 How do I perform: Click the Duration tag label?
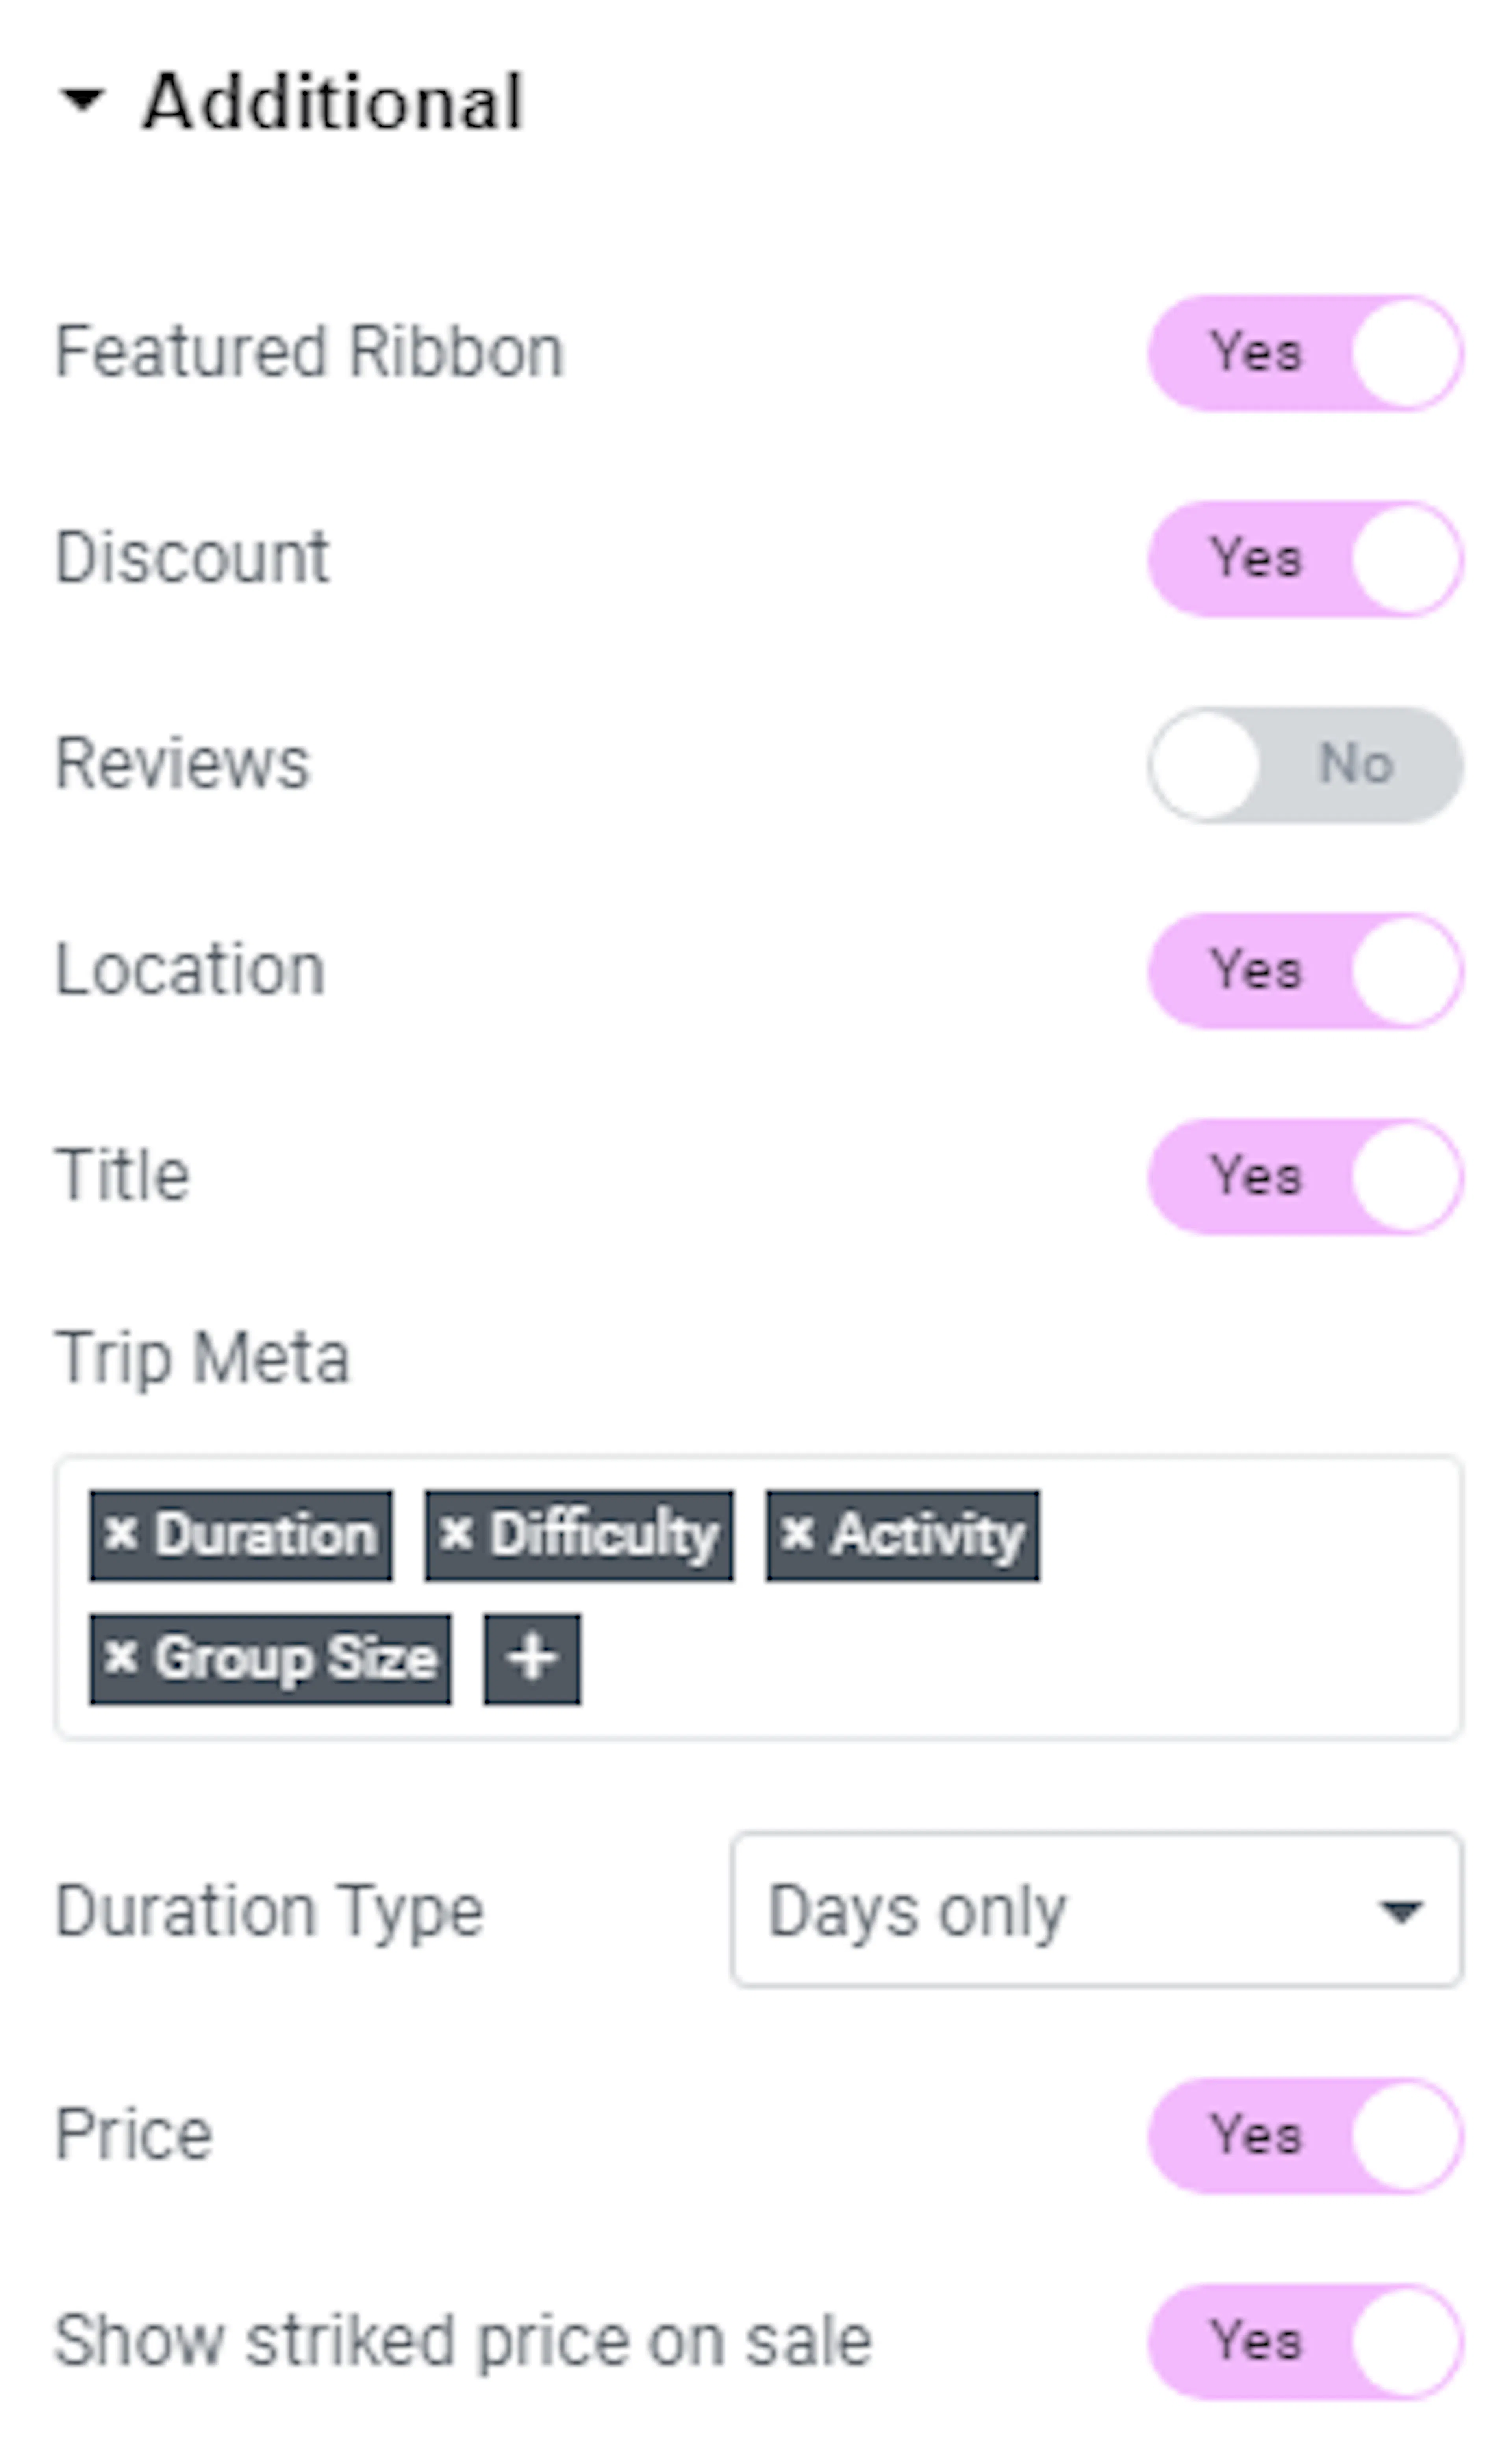coord(265,1534)
